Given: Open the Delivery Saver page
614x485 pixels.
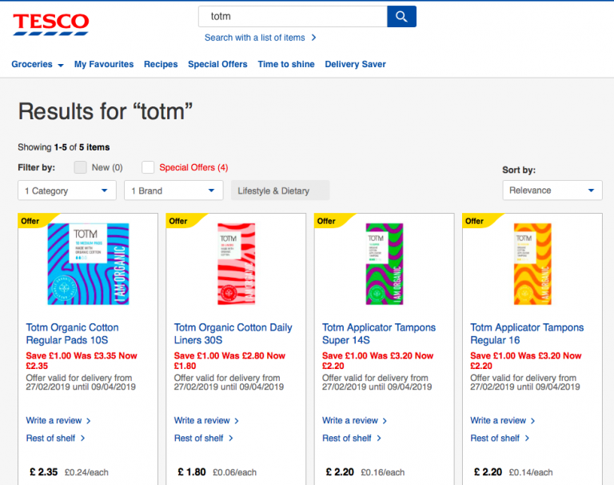Looking at the screenshot, I should 353,64.
